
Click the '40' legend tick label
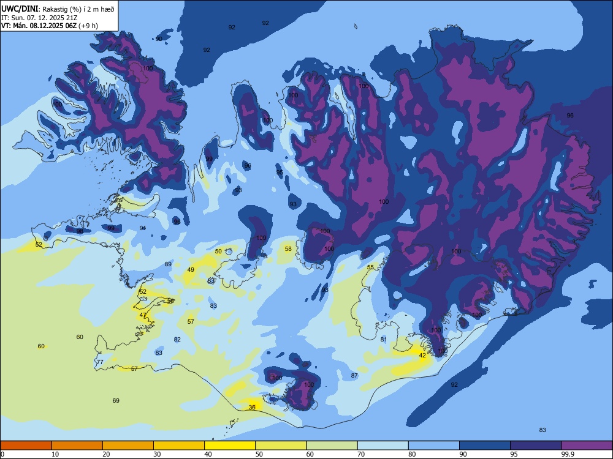click(x=208, y=454)
